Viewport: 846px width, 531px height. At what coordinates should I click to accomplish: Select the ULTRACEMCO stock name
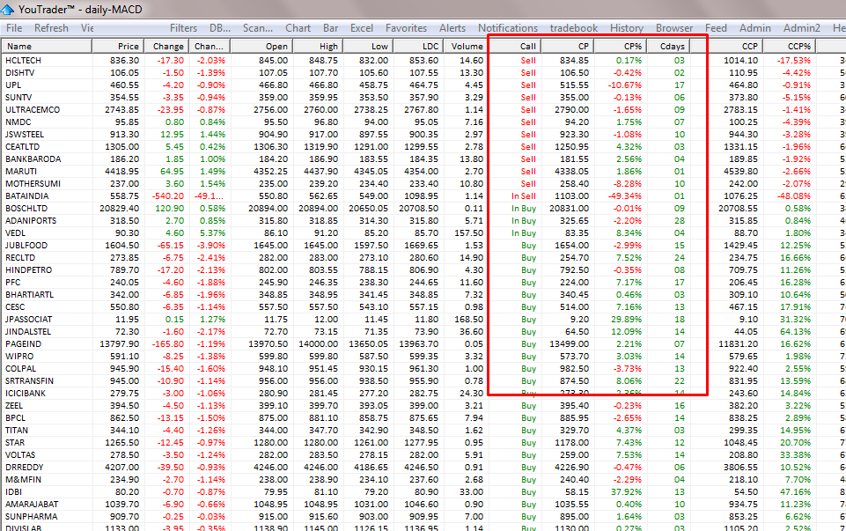tap(33, 110)
